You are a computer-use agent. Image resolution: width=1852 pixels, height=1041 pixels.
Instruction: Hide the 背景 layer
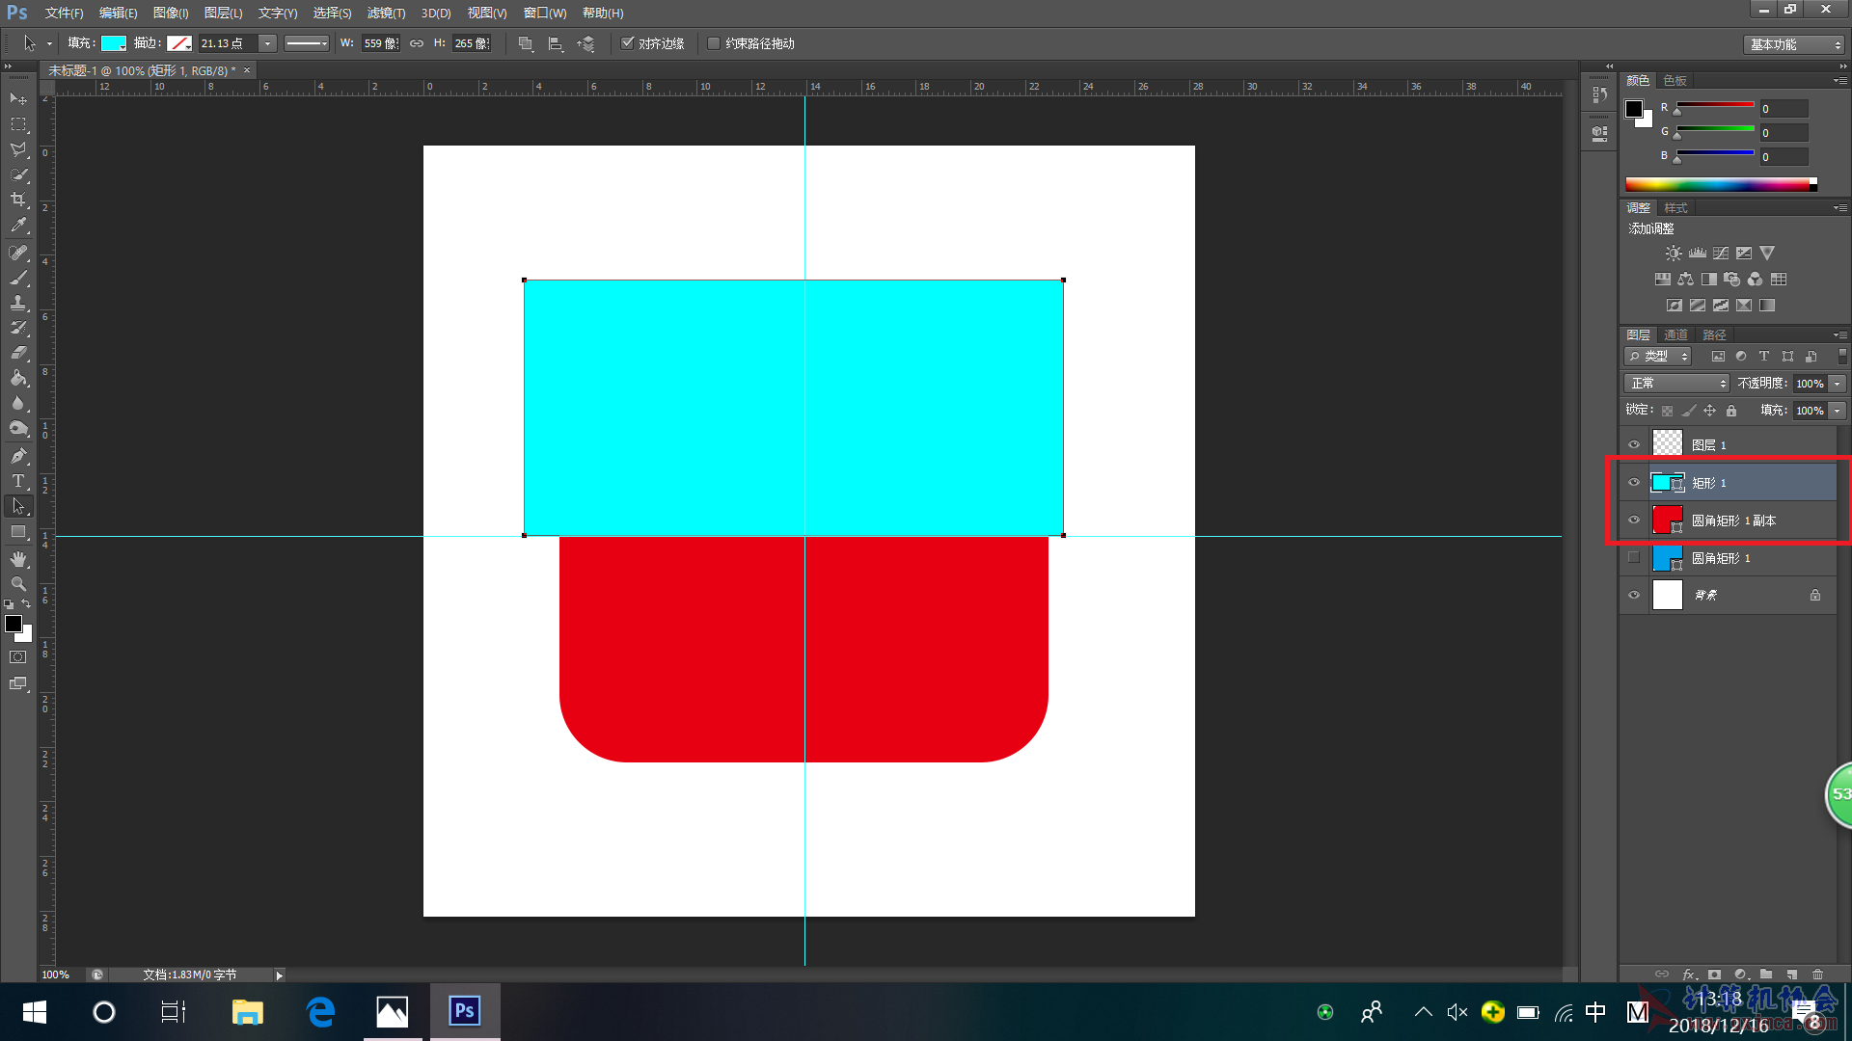coord(1634,595)
